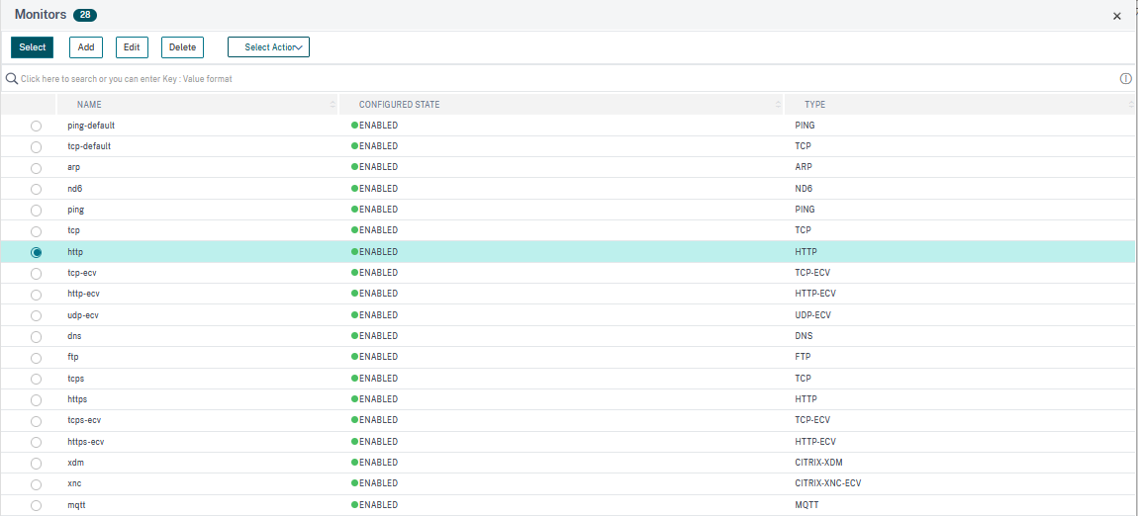This screenshot has width=1138, height=516.
Task: Click the Delete button
Action: (182, 47)
